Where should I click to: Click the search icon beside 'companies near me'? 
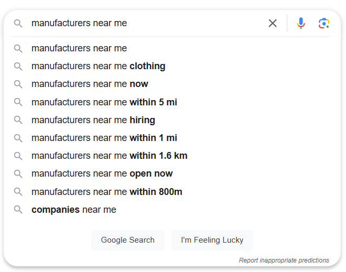point(18,210)
